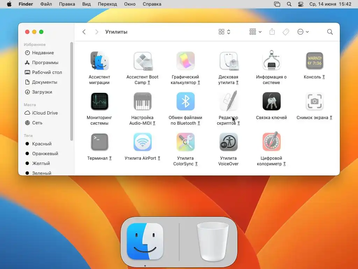358x269 pixels.
Task: Select the Информация о системе icon
Action: [x=271, y=60]
